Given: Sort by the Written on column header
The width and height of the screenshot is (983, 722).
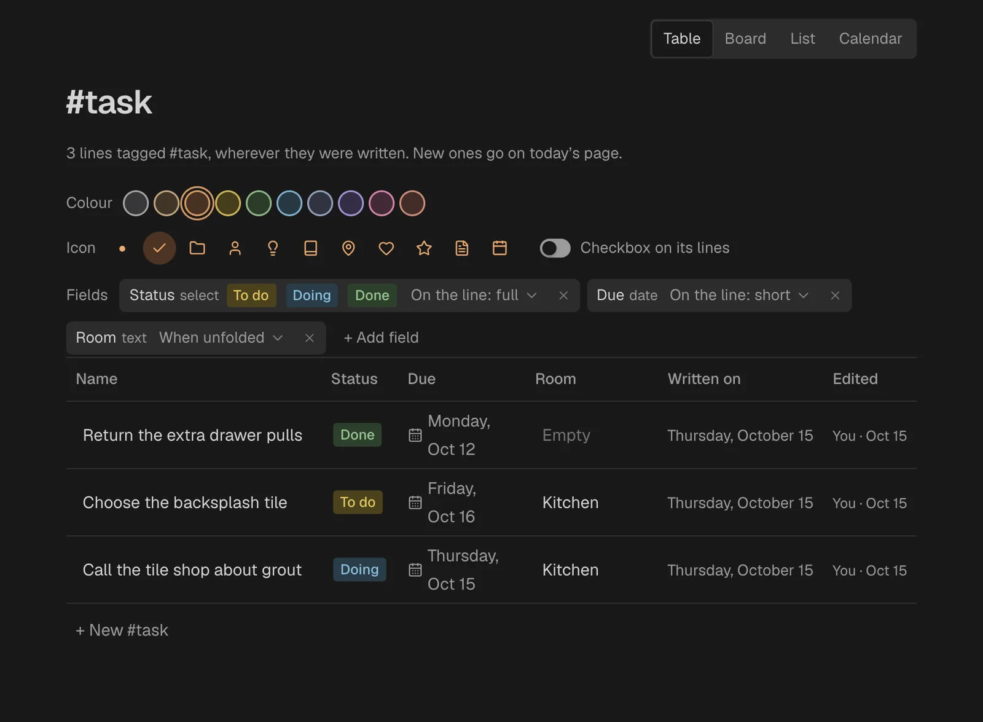Looking at the screenshot, I should [x=704, y=379].
